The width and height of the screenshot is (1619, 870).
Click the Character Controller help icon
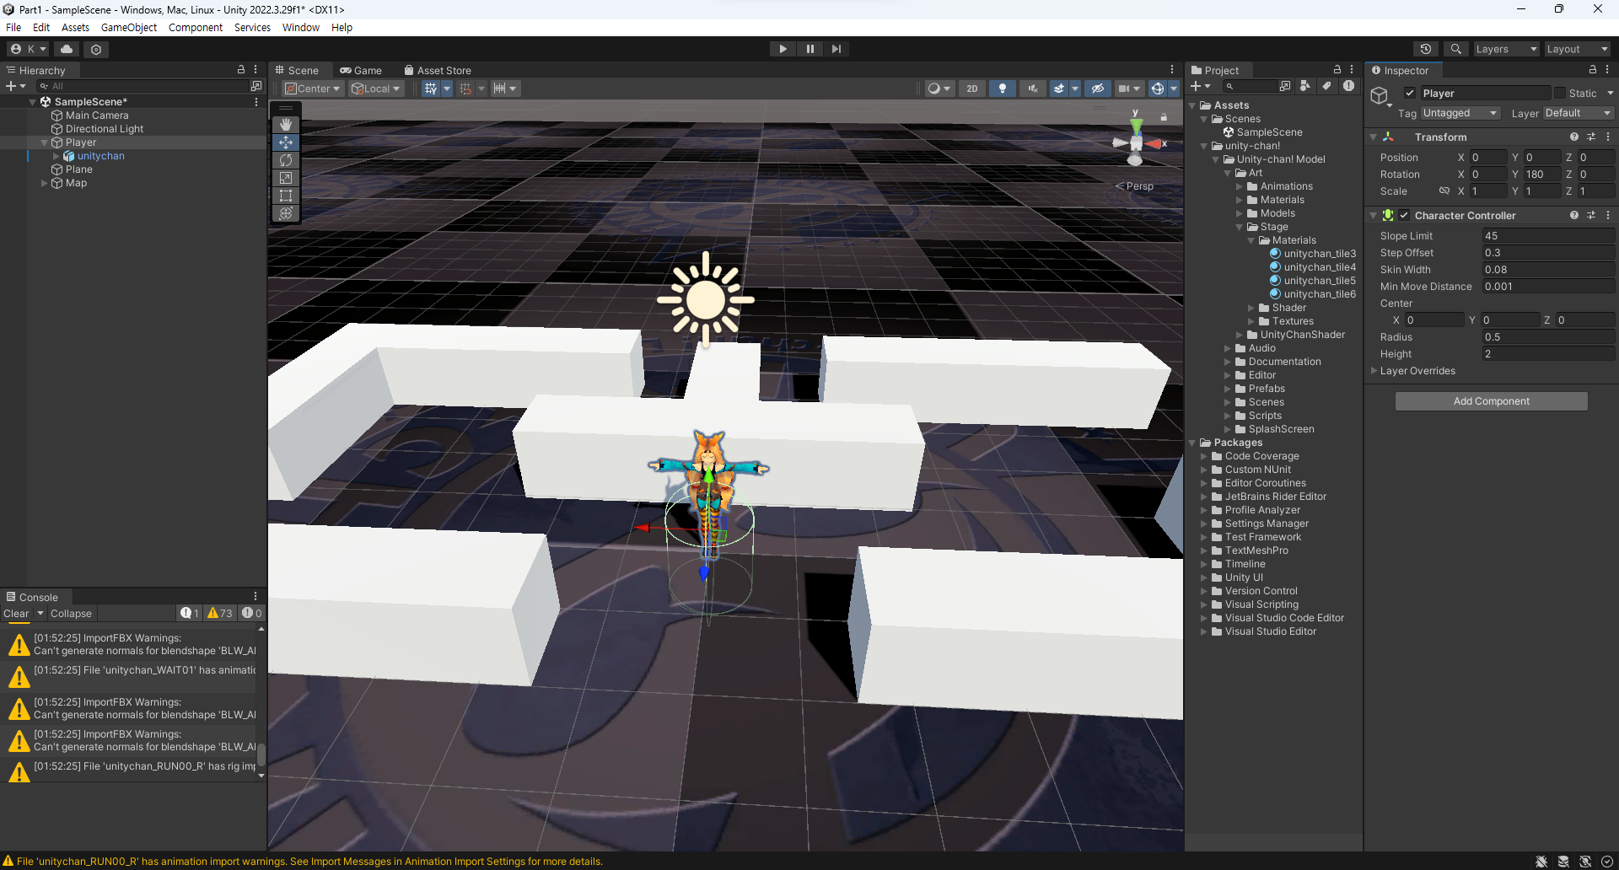1573,216
